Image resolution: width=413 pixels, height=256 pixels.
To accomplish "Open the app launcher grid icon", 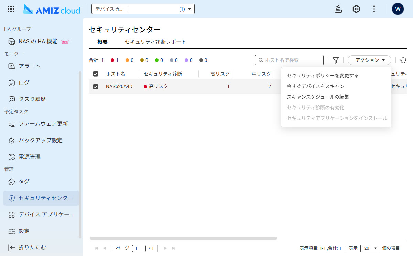I will click(x=11, y=9).
